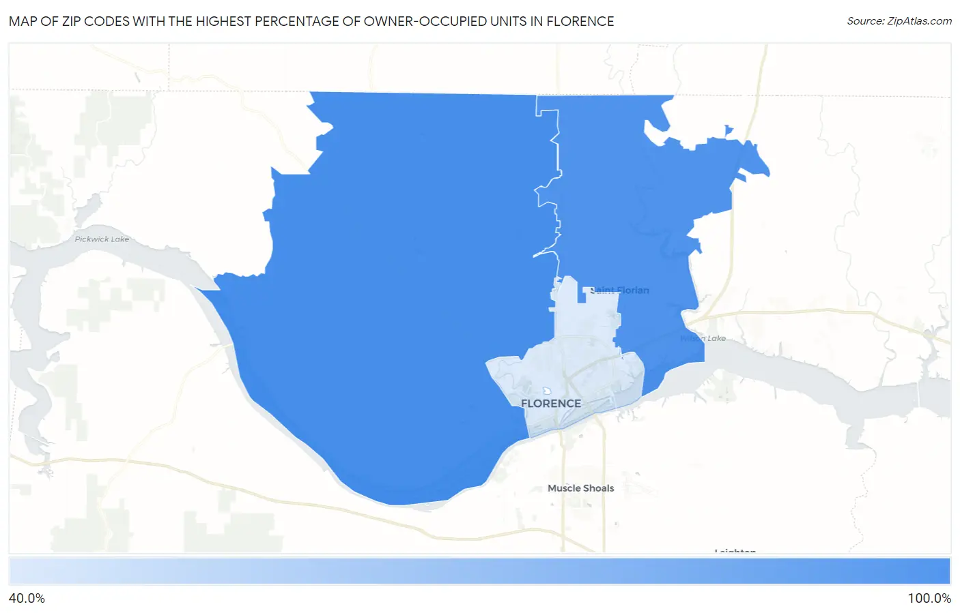
Task: Click the 100.0% legend maximum label
Action: tap(929, 599)
